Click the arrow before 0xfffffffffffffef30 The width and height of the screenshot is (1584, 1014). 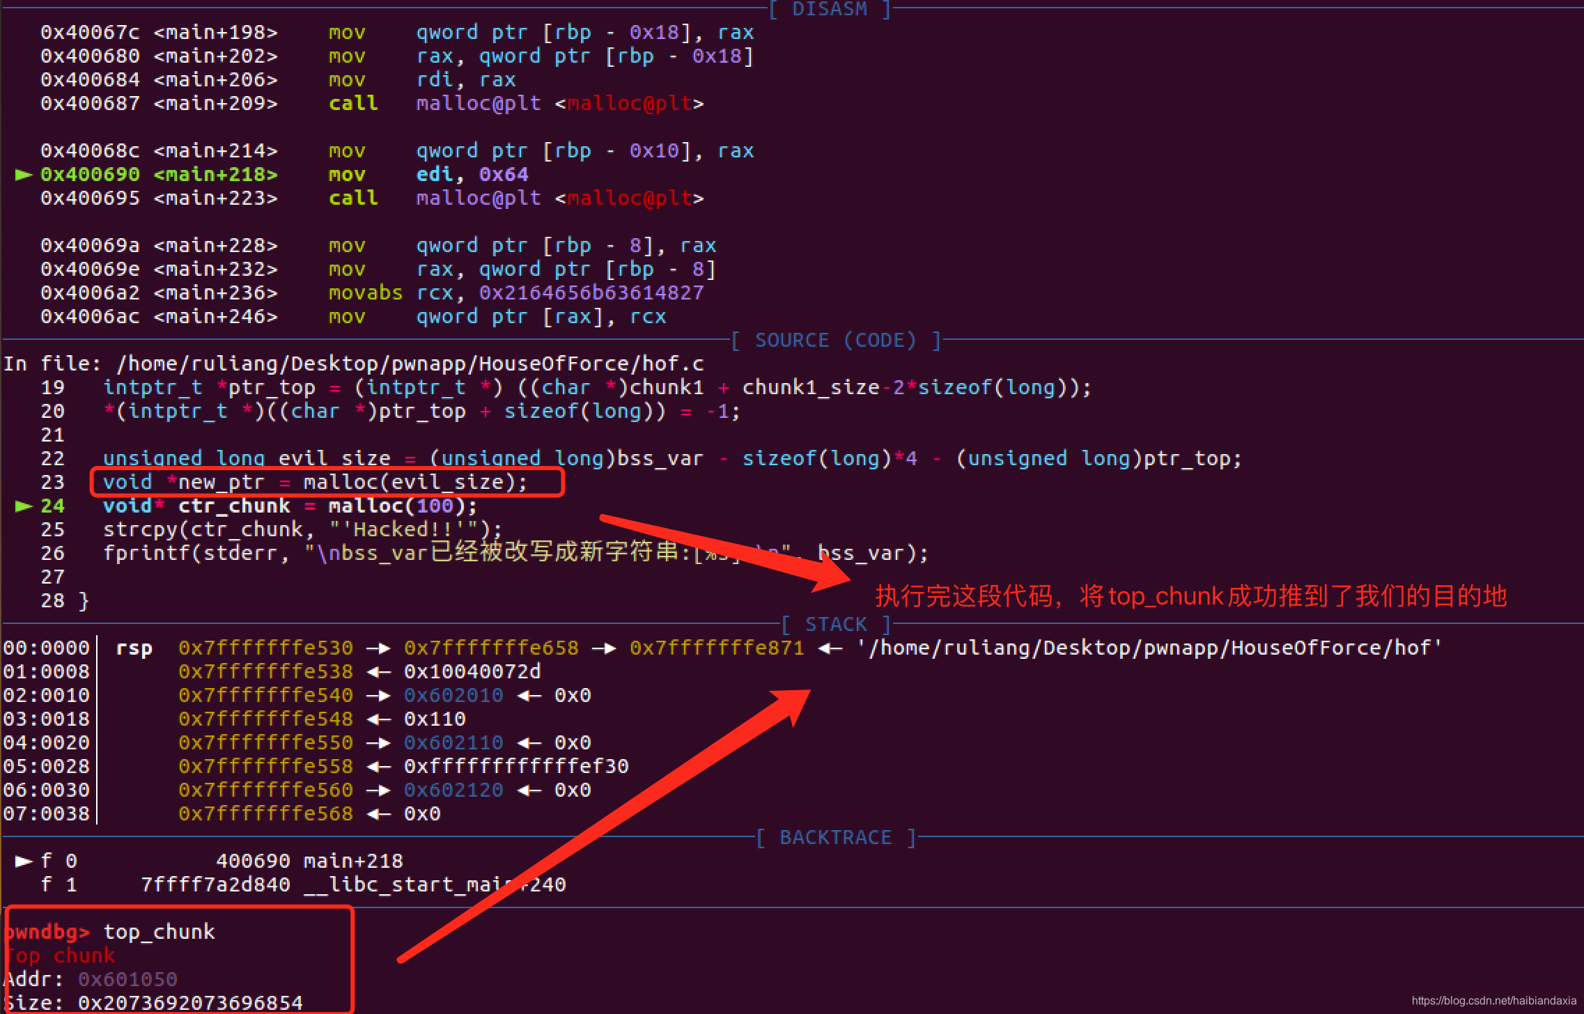point(378,766)
